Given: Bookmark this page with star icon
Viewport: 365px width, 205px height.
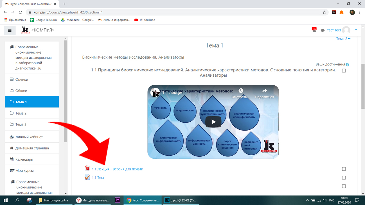Looking at the screenshot, I should tap(324, 12).
